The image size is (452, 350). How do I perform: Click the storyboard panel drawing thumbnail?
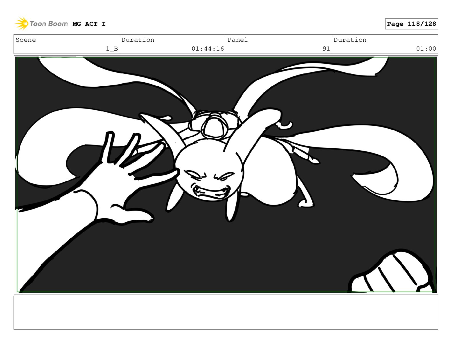tap(226, 175)
